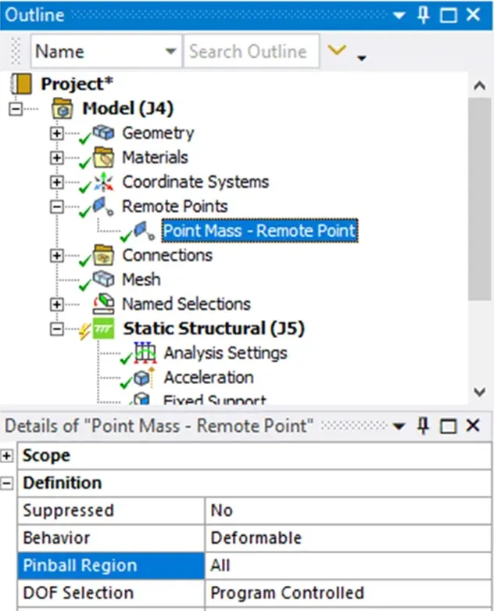Collapse the Model (J4) tree node
The height and width of the screenshot is (611, 494).
[x=16, y=109]
